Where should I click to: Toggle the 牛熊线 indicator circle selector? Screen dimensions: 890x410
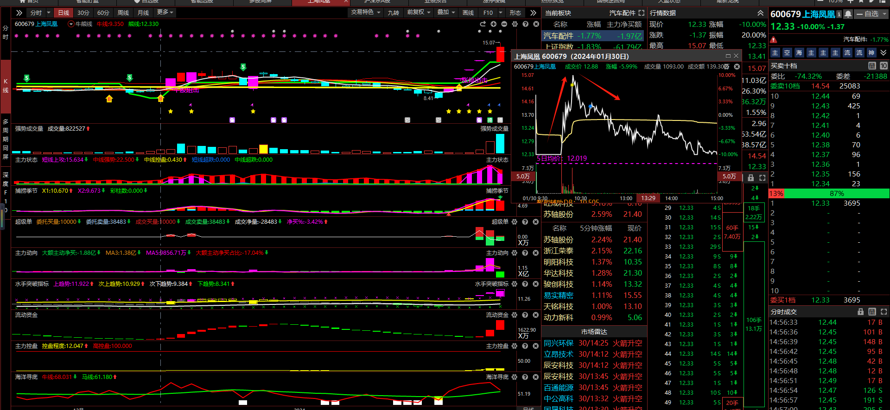(x=71, y=24)
